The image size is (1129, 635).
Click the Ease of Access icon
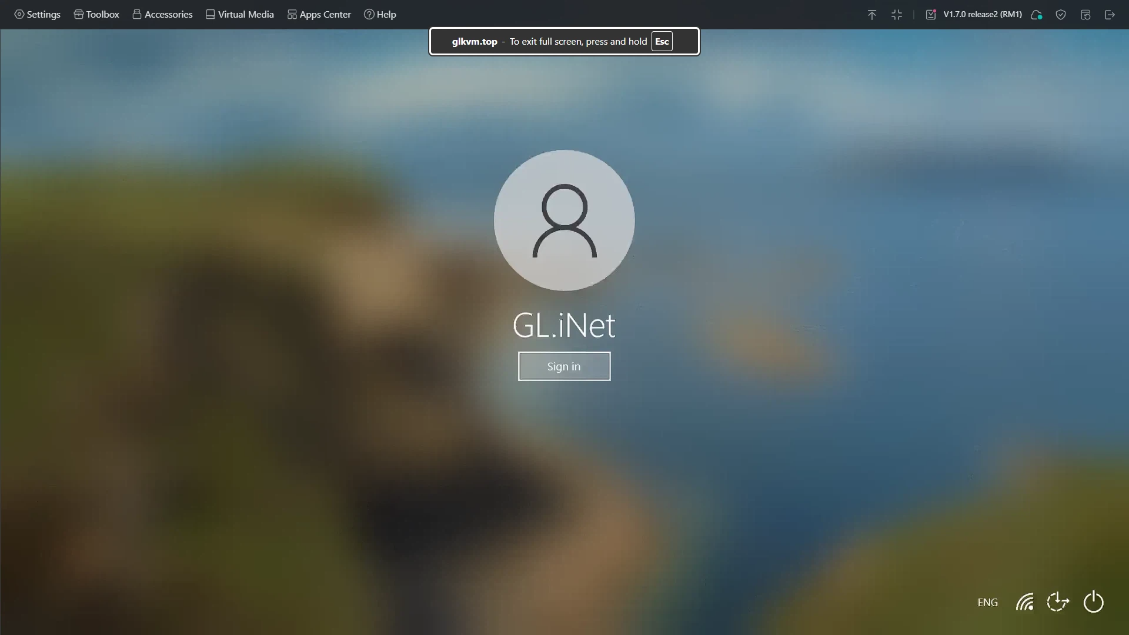pos(1057,602)
